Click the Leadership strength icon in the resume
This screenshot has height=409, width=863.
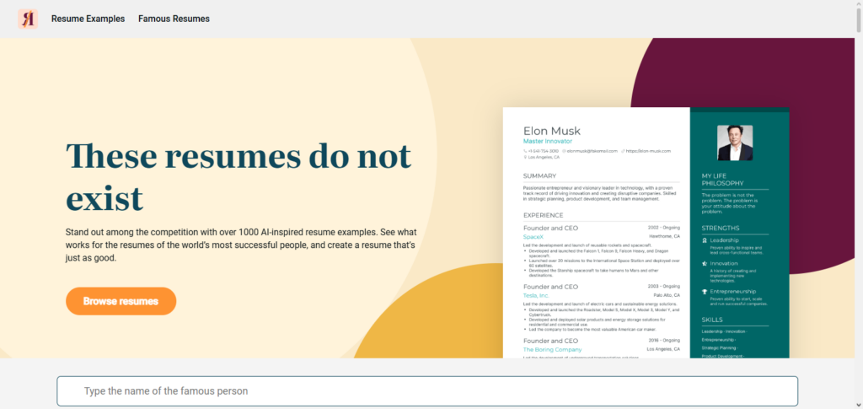pos(705,240)
